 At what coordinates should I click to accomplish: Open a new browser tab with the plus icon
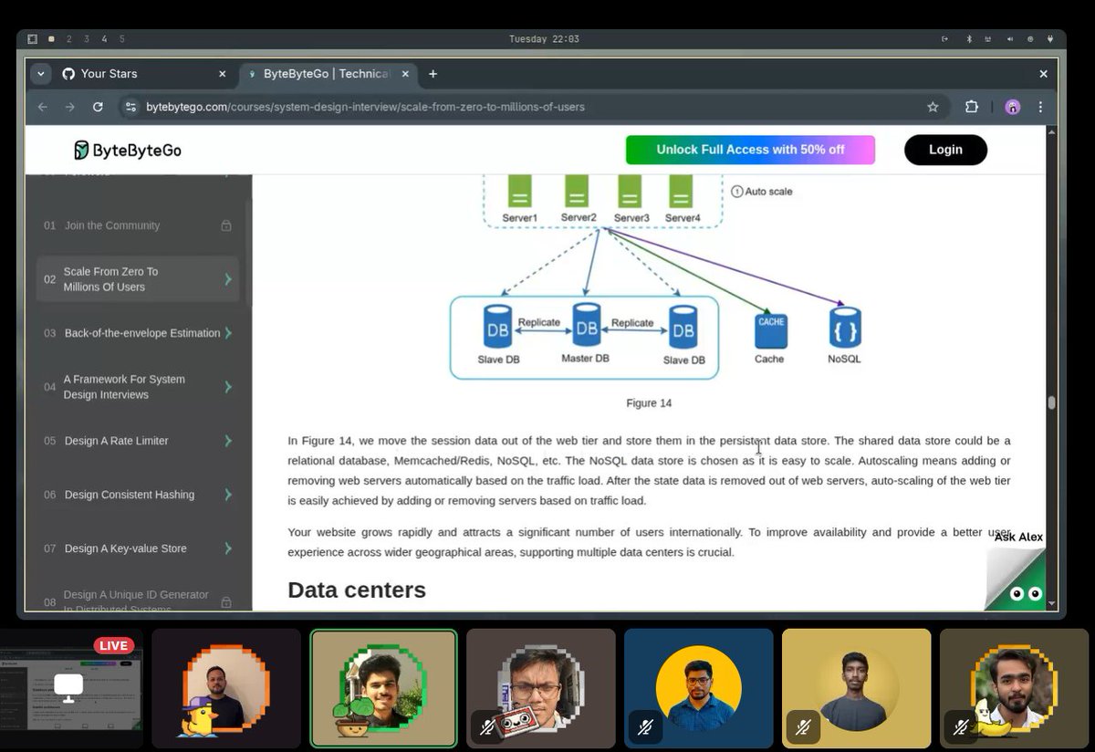[x=433, y=74]
